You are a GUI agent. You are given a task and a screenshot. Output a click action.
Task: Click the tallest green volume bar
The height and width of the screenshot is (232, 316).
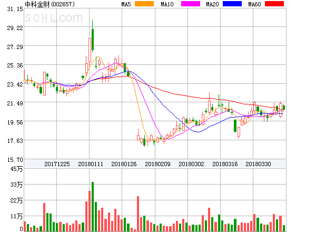coord(93,207)
